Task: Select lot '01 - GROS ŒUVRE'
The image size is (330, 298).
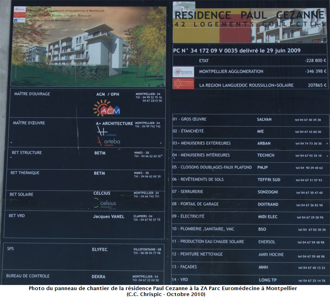Action: (x=189, y=119)
